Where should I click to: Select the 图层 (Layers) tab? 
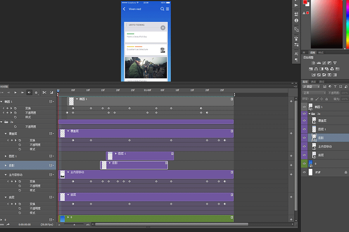tap(305, 82)
